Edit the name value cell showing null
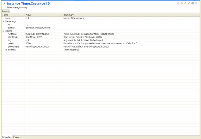The image size is (201, 139). [x=44, y=18]
